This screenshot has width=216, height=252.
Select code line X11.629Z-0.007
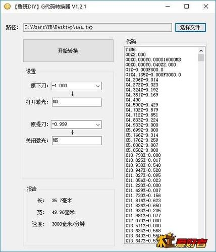(143, 191)
